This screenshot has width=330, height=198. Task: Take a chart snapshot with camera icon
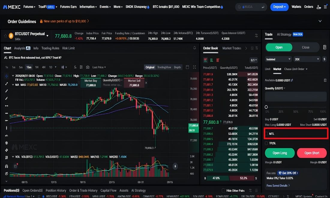pyautogui.click(x=88, y=67)
